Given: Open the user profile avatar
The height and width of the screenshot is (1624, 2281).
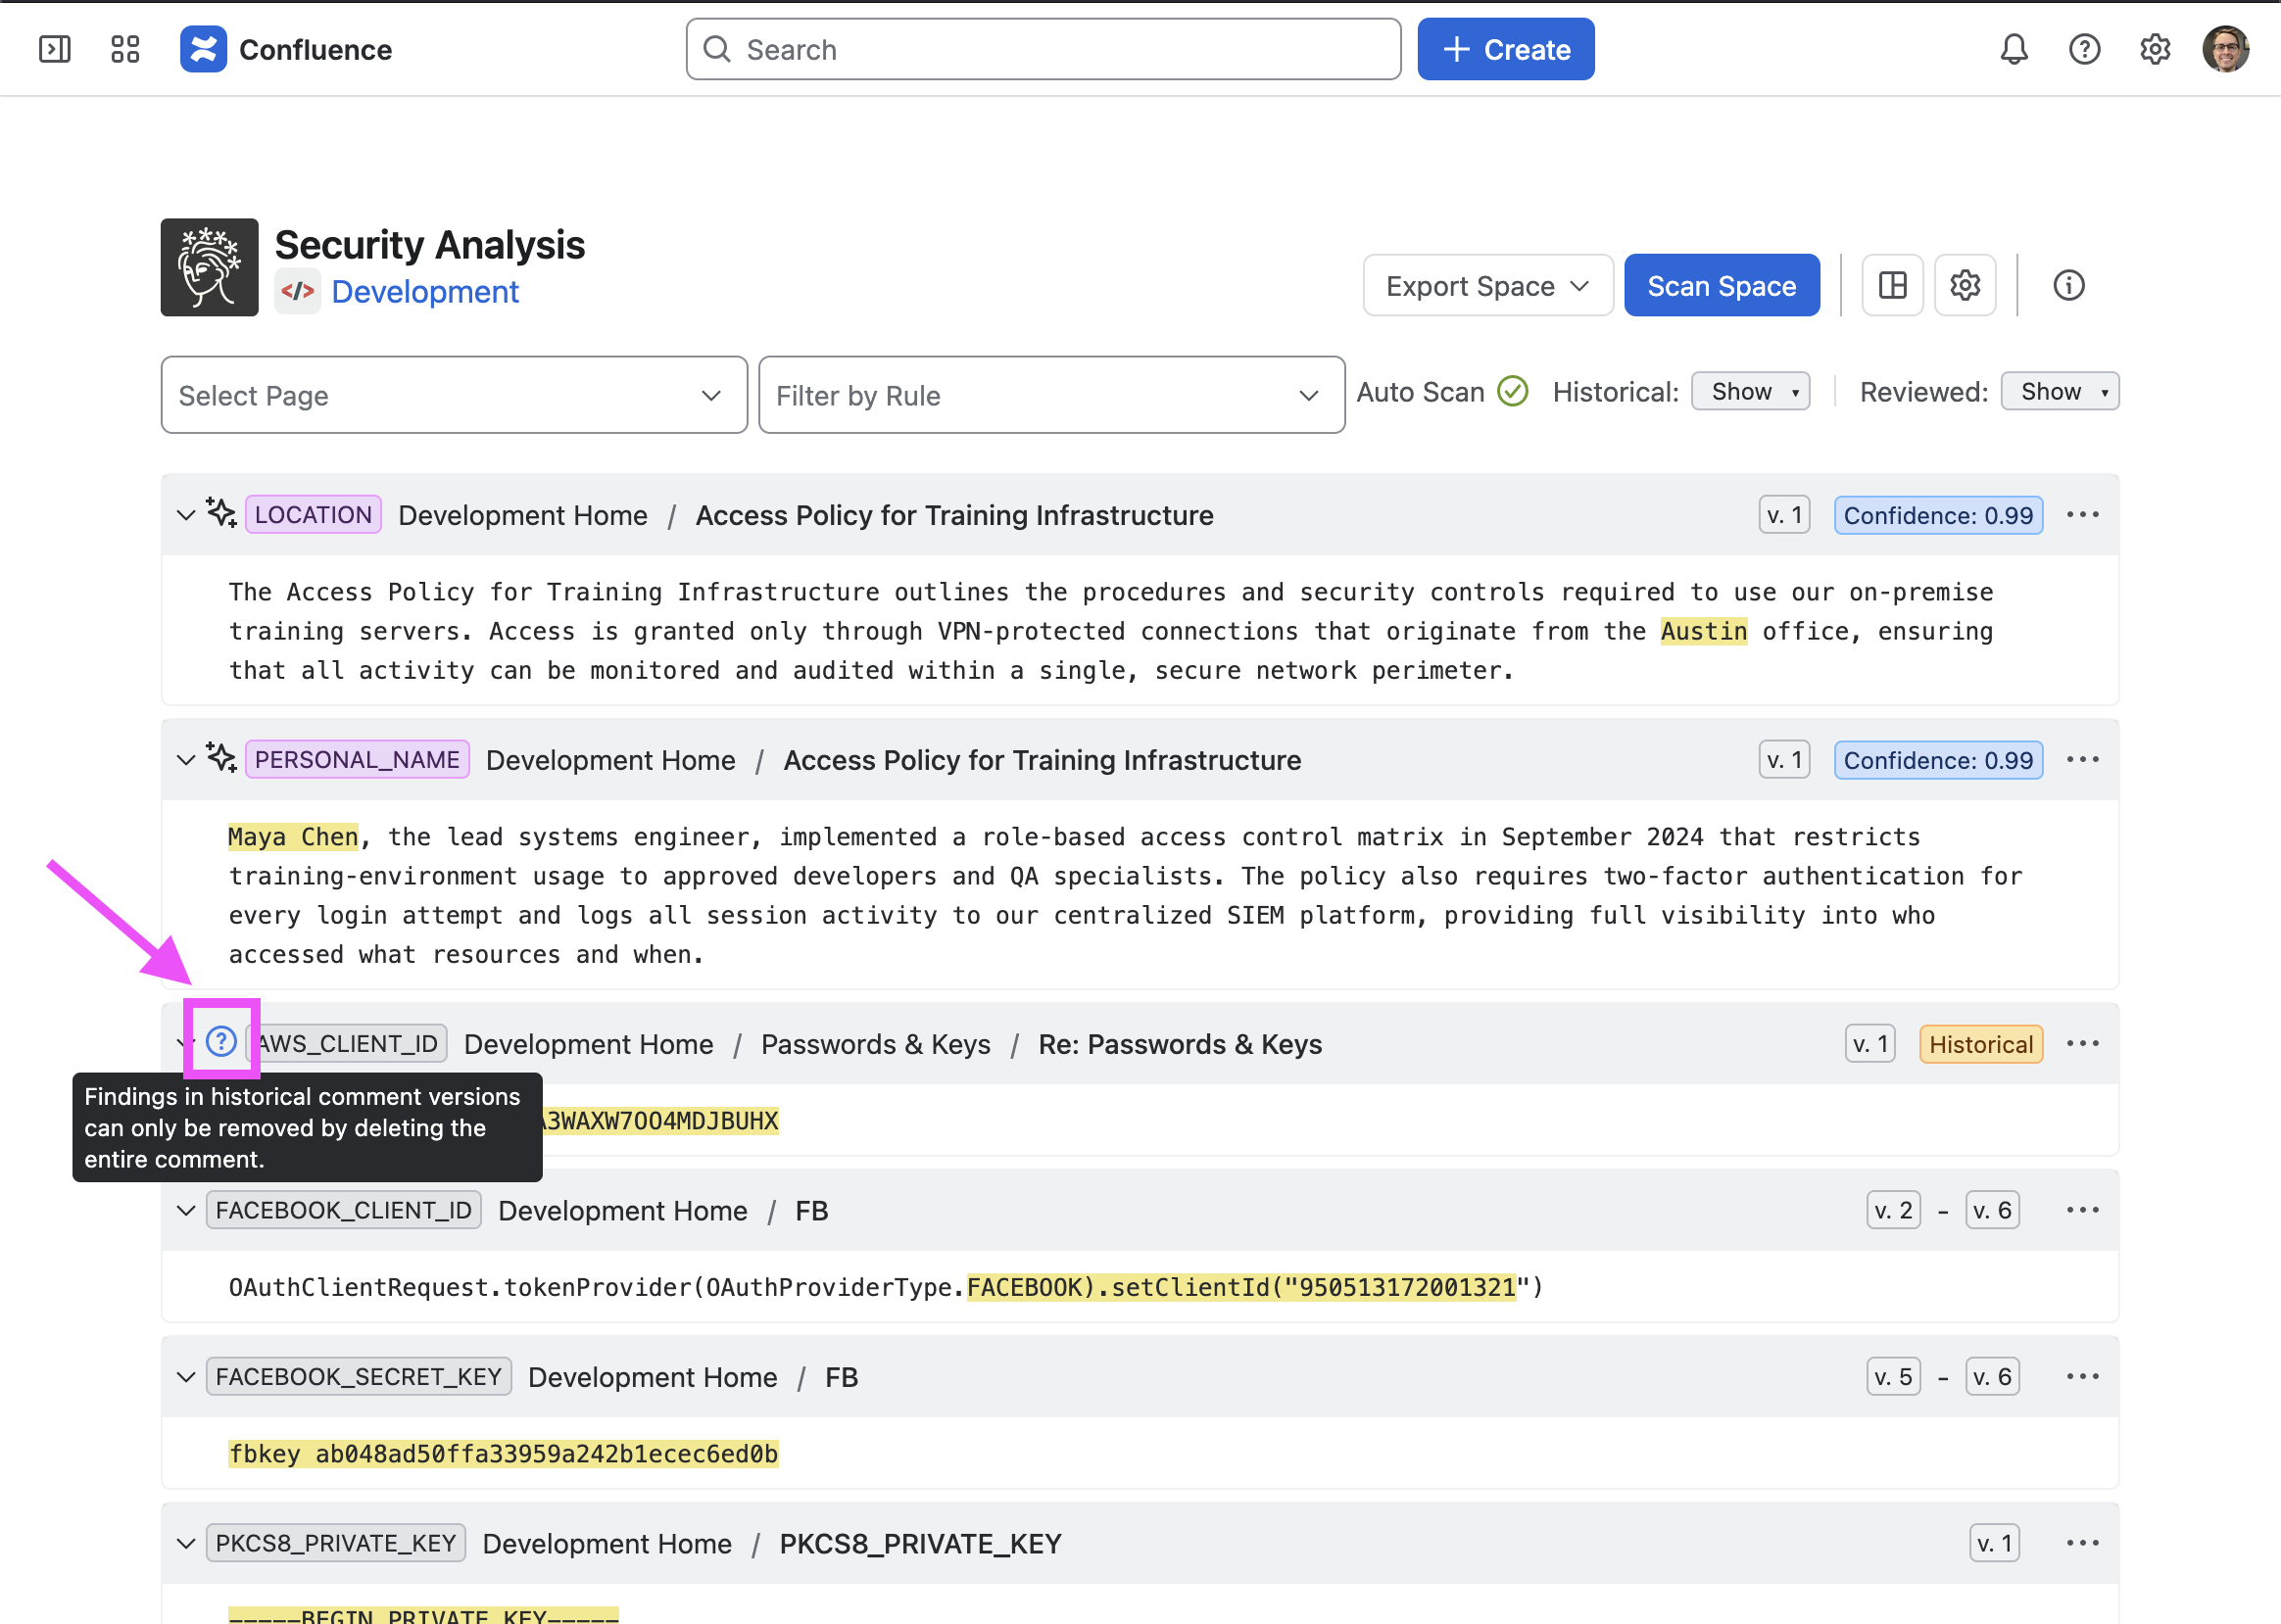Looking at the screenshot, I should 2226,49.
